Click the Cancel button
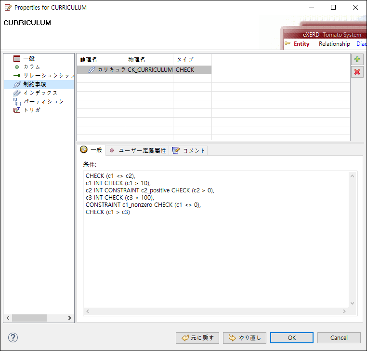The height and width of the screenshot is (351, 367). click(339, 338)
